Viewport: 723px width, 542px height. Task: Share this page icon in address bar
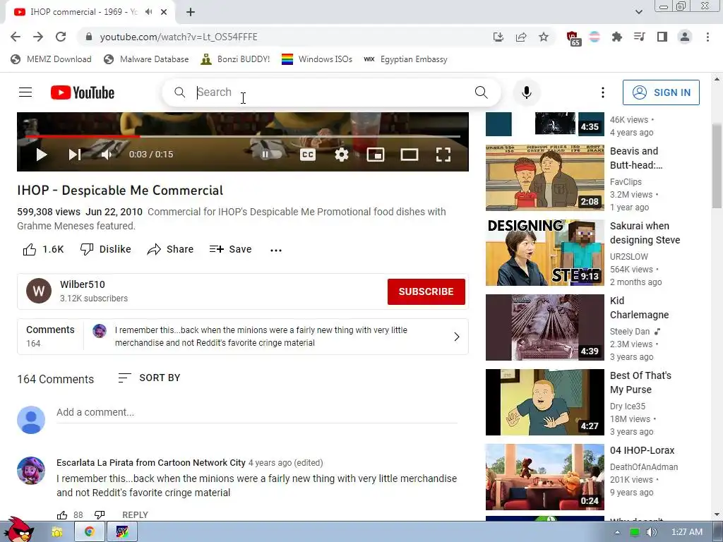521,37
